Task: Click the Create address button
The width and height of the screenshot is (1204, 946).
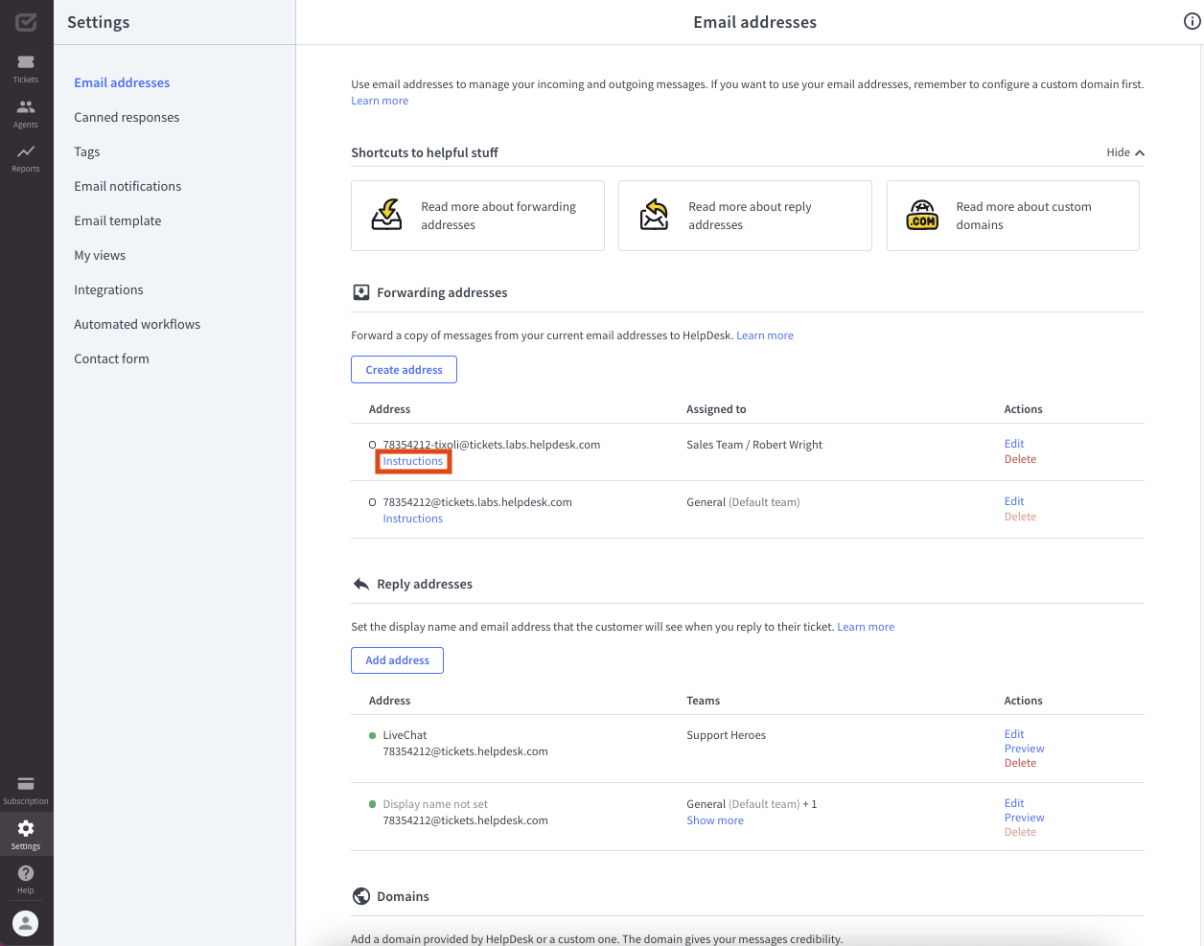Action: (x=404, y=370)
